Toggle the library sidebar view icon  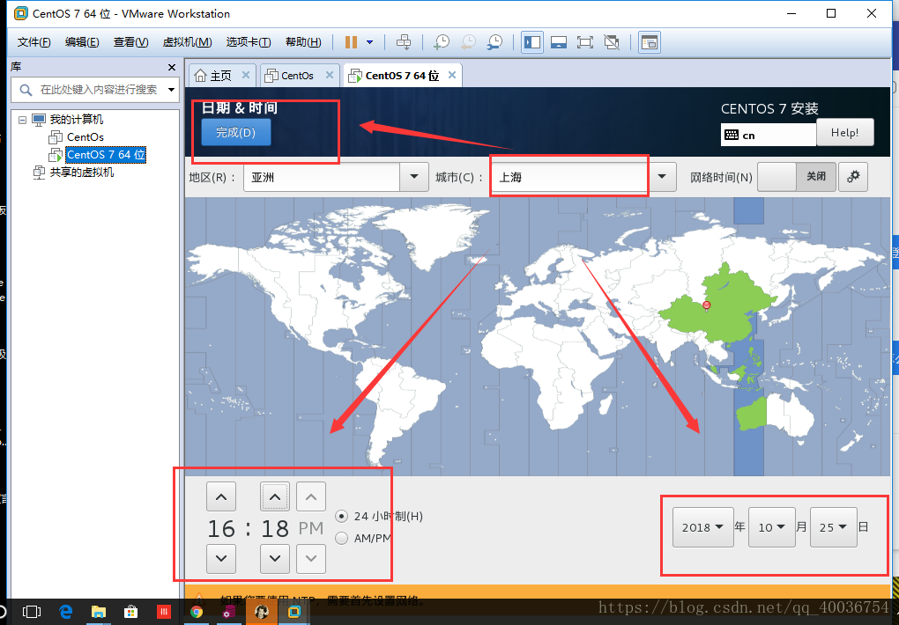coord(532,42)
